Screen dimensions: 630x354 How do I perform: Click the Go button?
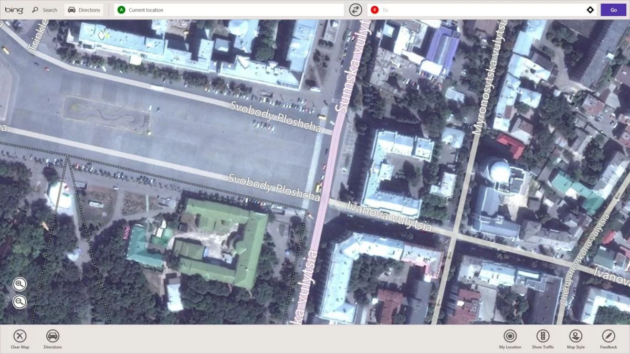click(614, 10)
